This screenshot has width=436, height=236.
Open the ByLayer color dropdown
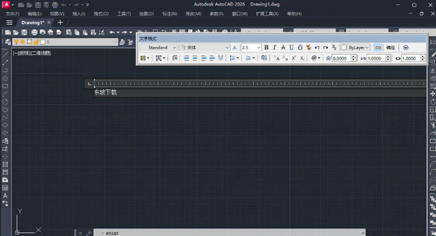(x=355, y=48)
